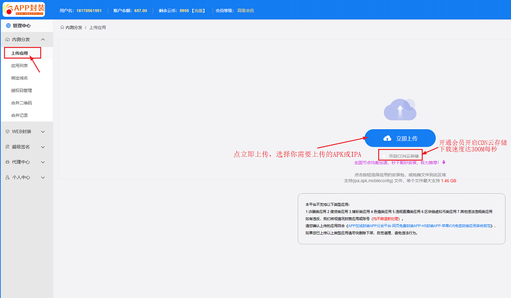Collapse the 内测分发 menu chevron
The image size is (511, 298).
[43, 40]
